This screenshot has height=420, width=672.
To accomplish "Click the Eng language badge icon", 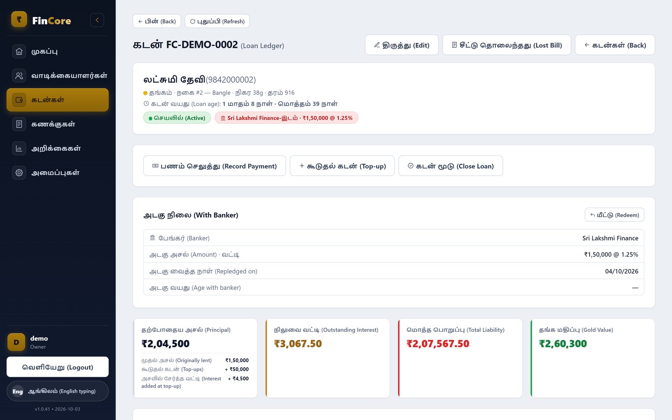I will 18,391.
